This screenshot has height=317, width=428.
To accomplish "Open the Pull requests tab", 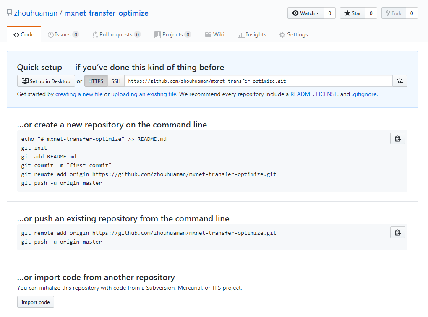I will click(117, 35).
